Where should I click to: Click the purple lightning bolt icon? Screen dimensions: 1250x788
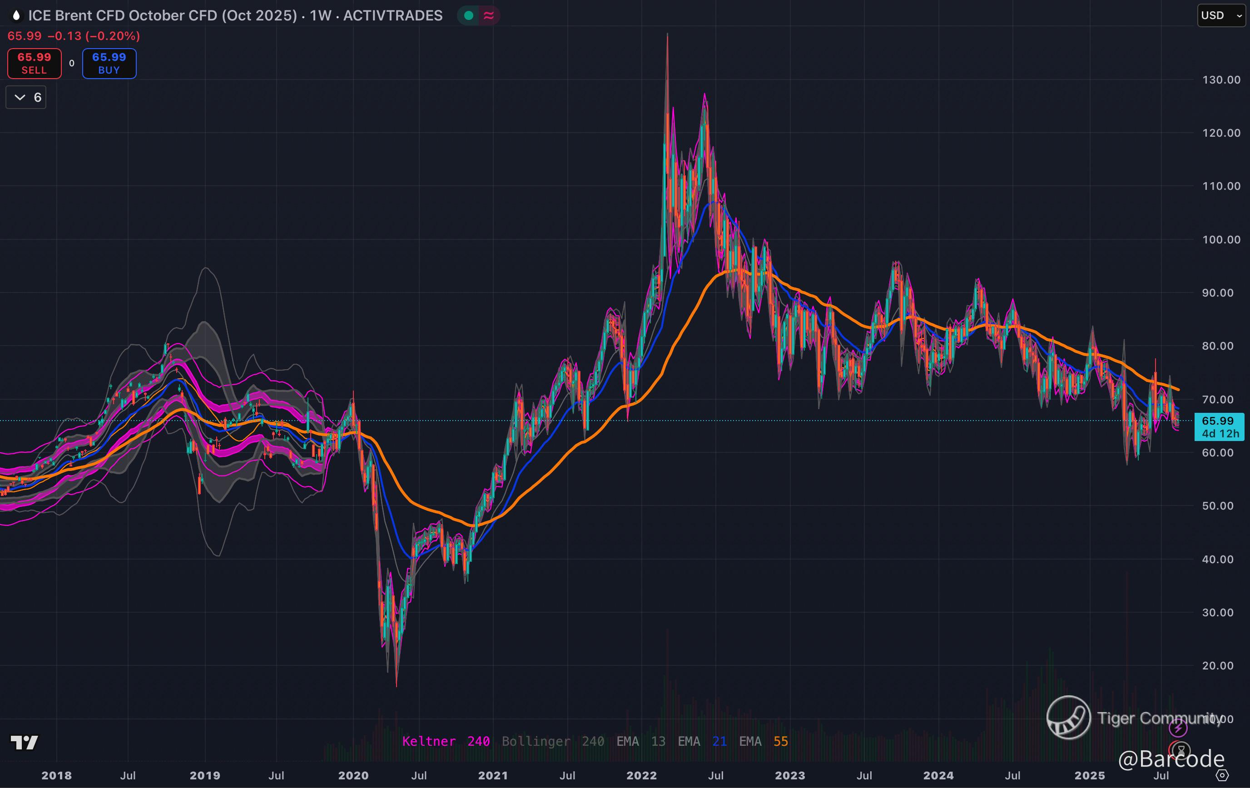tap(1178, 728)
